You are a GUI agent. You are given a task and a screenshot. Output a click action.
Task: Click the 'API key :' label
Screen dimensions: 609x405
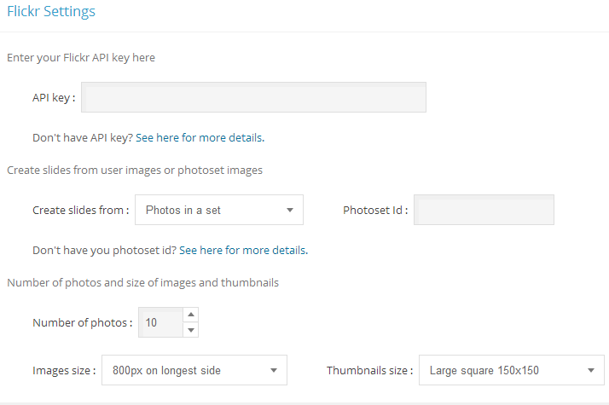pos(54,97)
